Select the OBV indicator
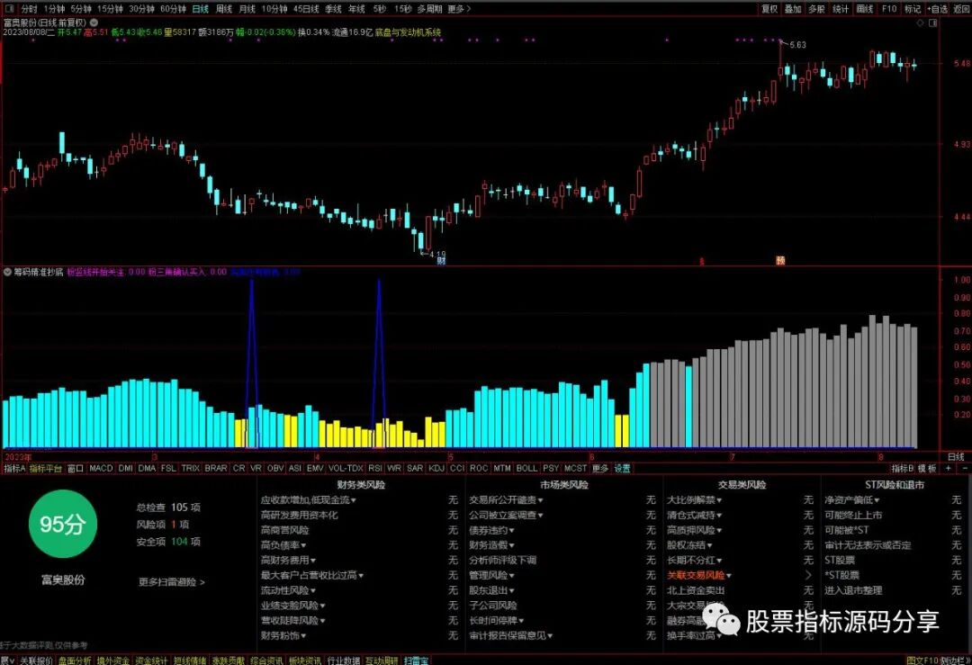Screen dimensions: 972x665 coord(275,469)
